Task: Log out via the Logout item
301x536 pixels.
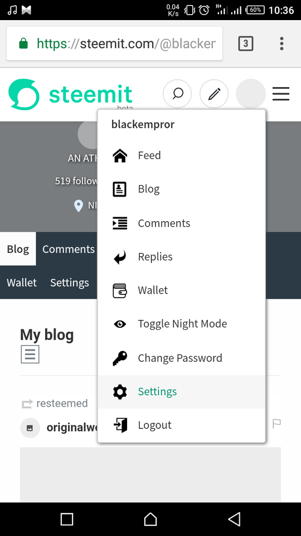Action: click(x=182, y=425)
